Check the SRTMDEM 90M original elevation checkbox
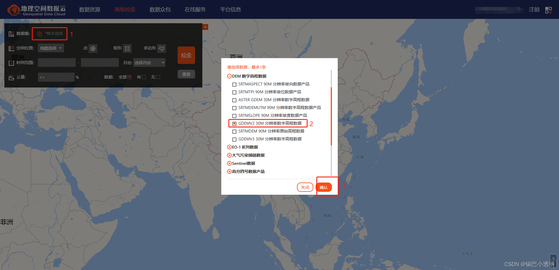The width and height of the screenshot is (559, 270). (x=235, y=131)
